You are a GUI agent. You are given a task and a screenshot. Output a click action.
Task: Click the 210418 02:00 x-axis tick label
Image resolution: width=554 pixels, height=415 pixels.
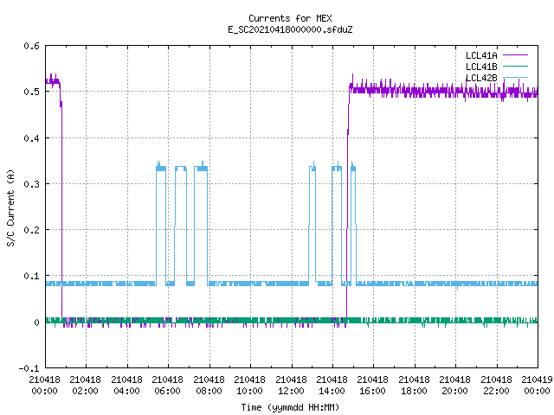click(x=85, y=385)
